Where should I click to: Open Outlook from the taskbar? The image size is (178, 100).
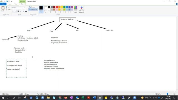(77, 97)
